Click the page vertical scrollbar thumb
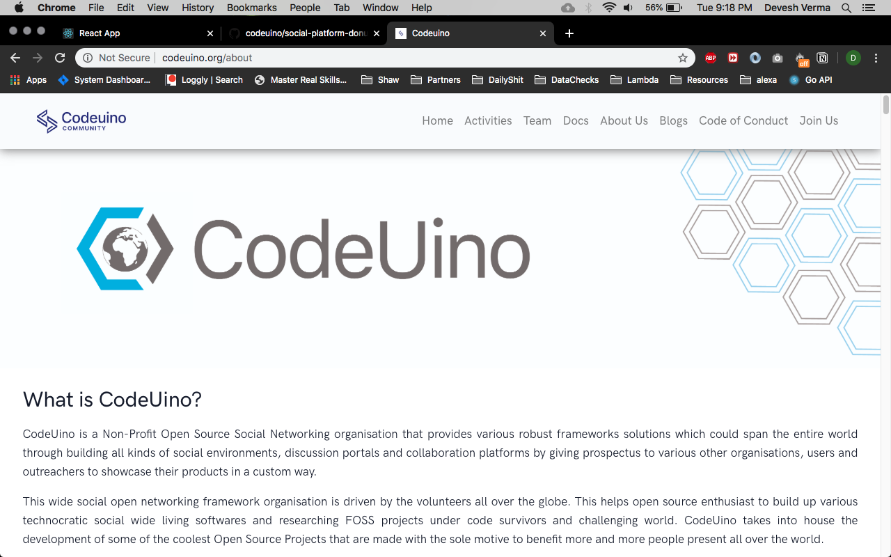Viewport: 891px width, 557px height. (x=886, y=106)
